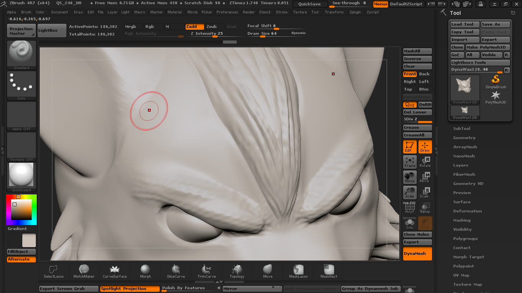The image size is (522, 293).
Task: Open the Zplugin menu
Action: tap(355, 12)
